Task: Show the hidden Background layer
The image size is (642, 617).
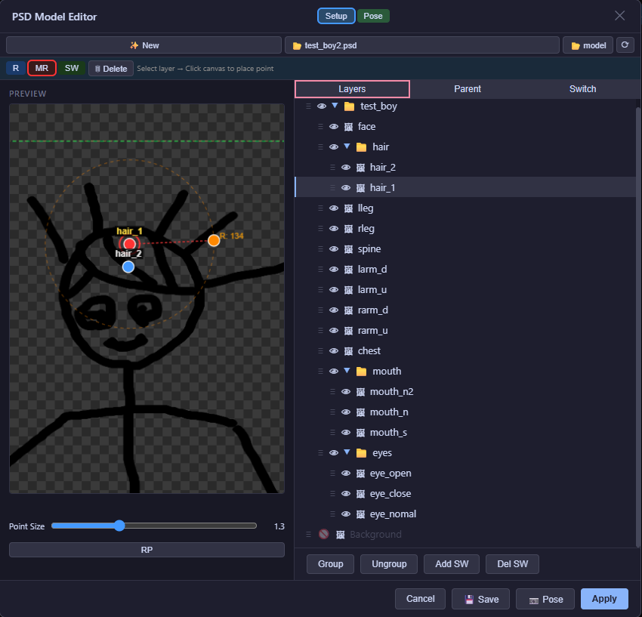Action: 324,534
